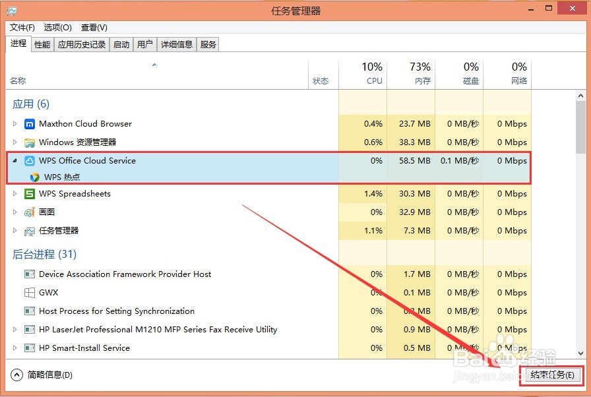This screenshot has height=397, width=591.
Task: Expand the 画图 process row
Action: pyautogui.click(x=15, y=212)
